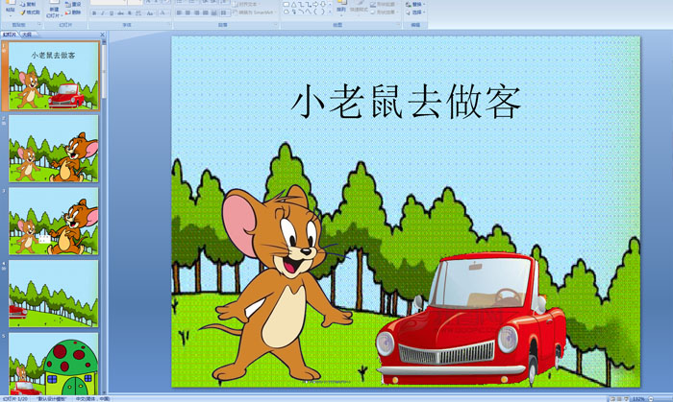673x402 pixels.
Task: Click the language indicator 中文(简体，中国)
Action: point(93,398)
